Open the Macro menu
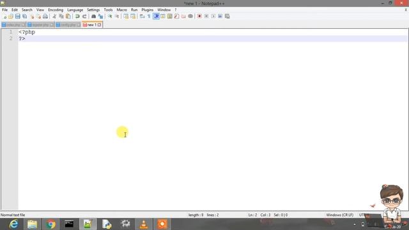The image size is (409, 230). pos(121,10)
